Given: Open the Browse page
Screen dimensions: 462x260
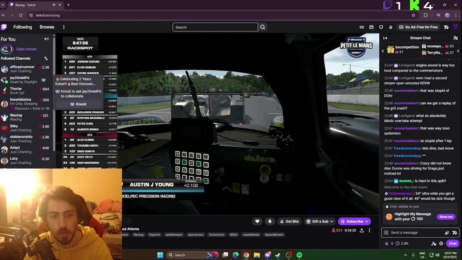Looking at the screenshot, I should coord(47,27).
